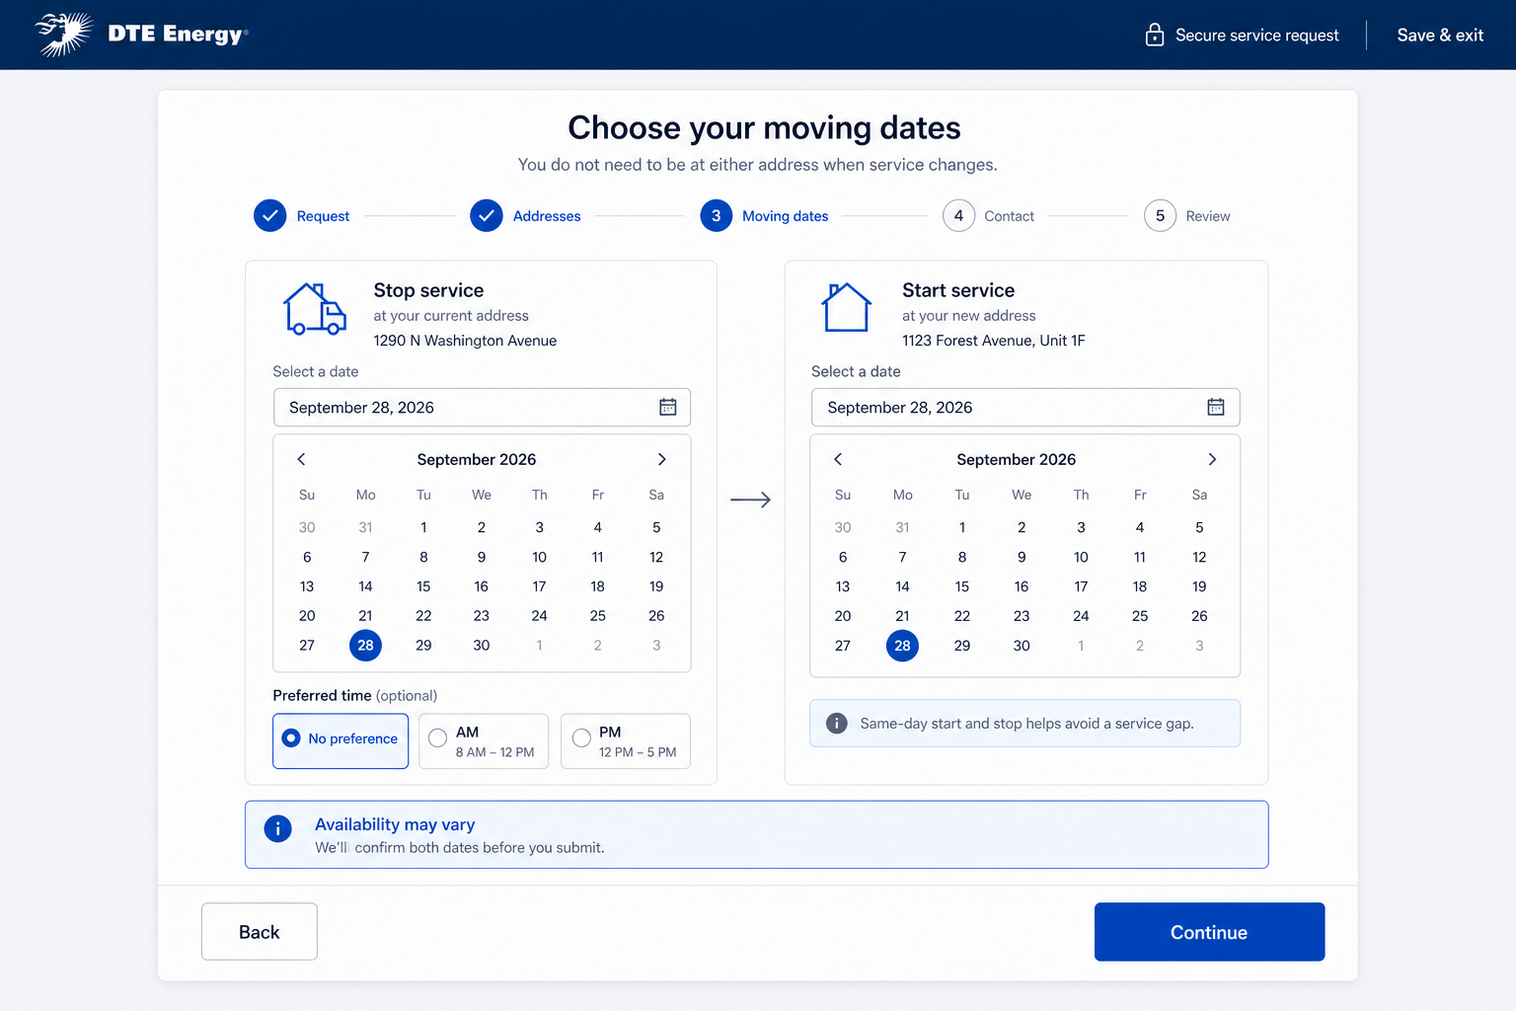The width and height of the screenshot is (1516, 1011).
Task: Pick September 15 in Stop service calendar
Action: click(423, 586)
